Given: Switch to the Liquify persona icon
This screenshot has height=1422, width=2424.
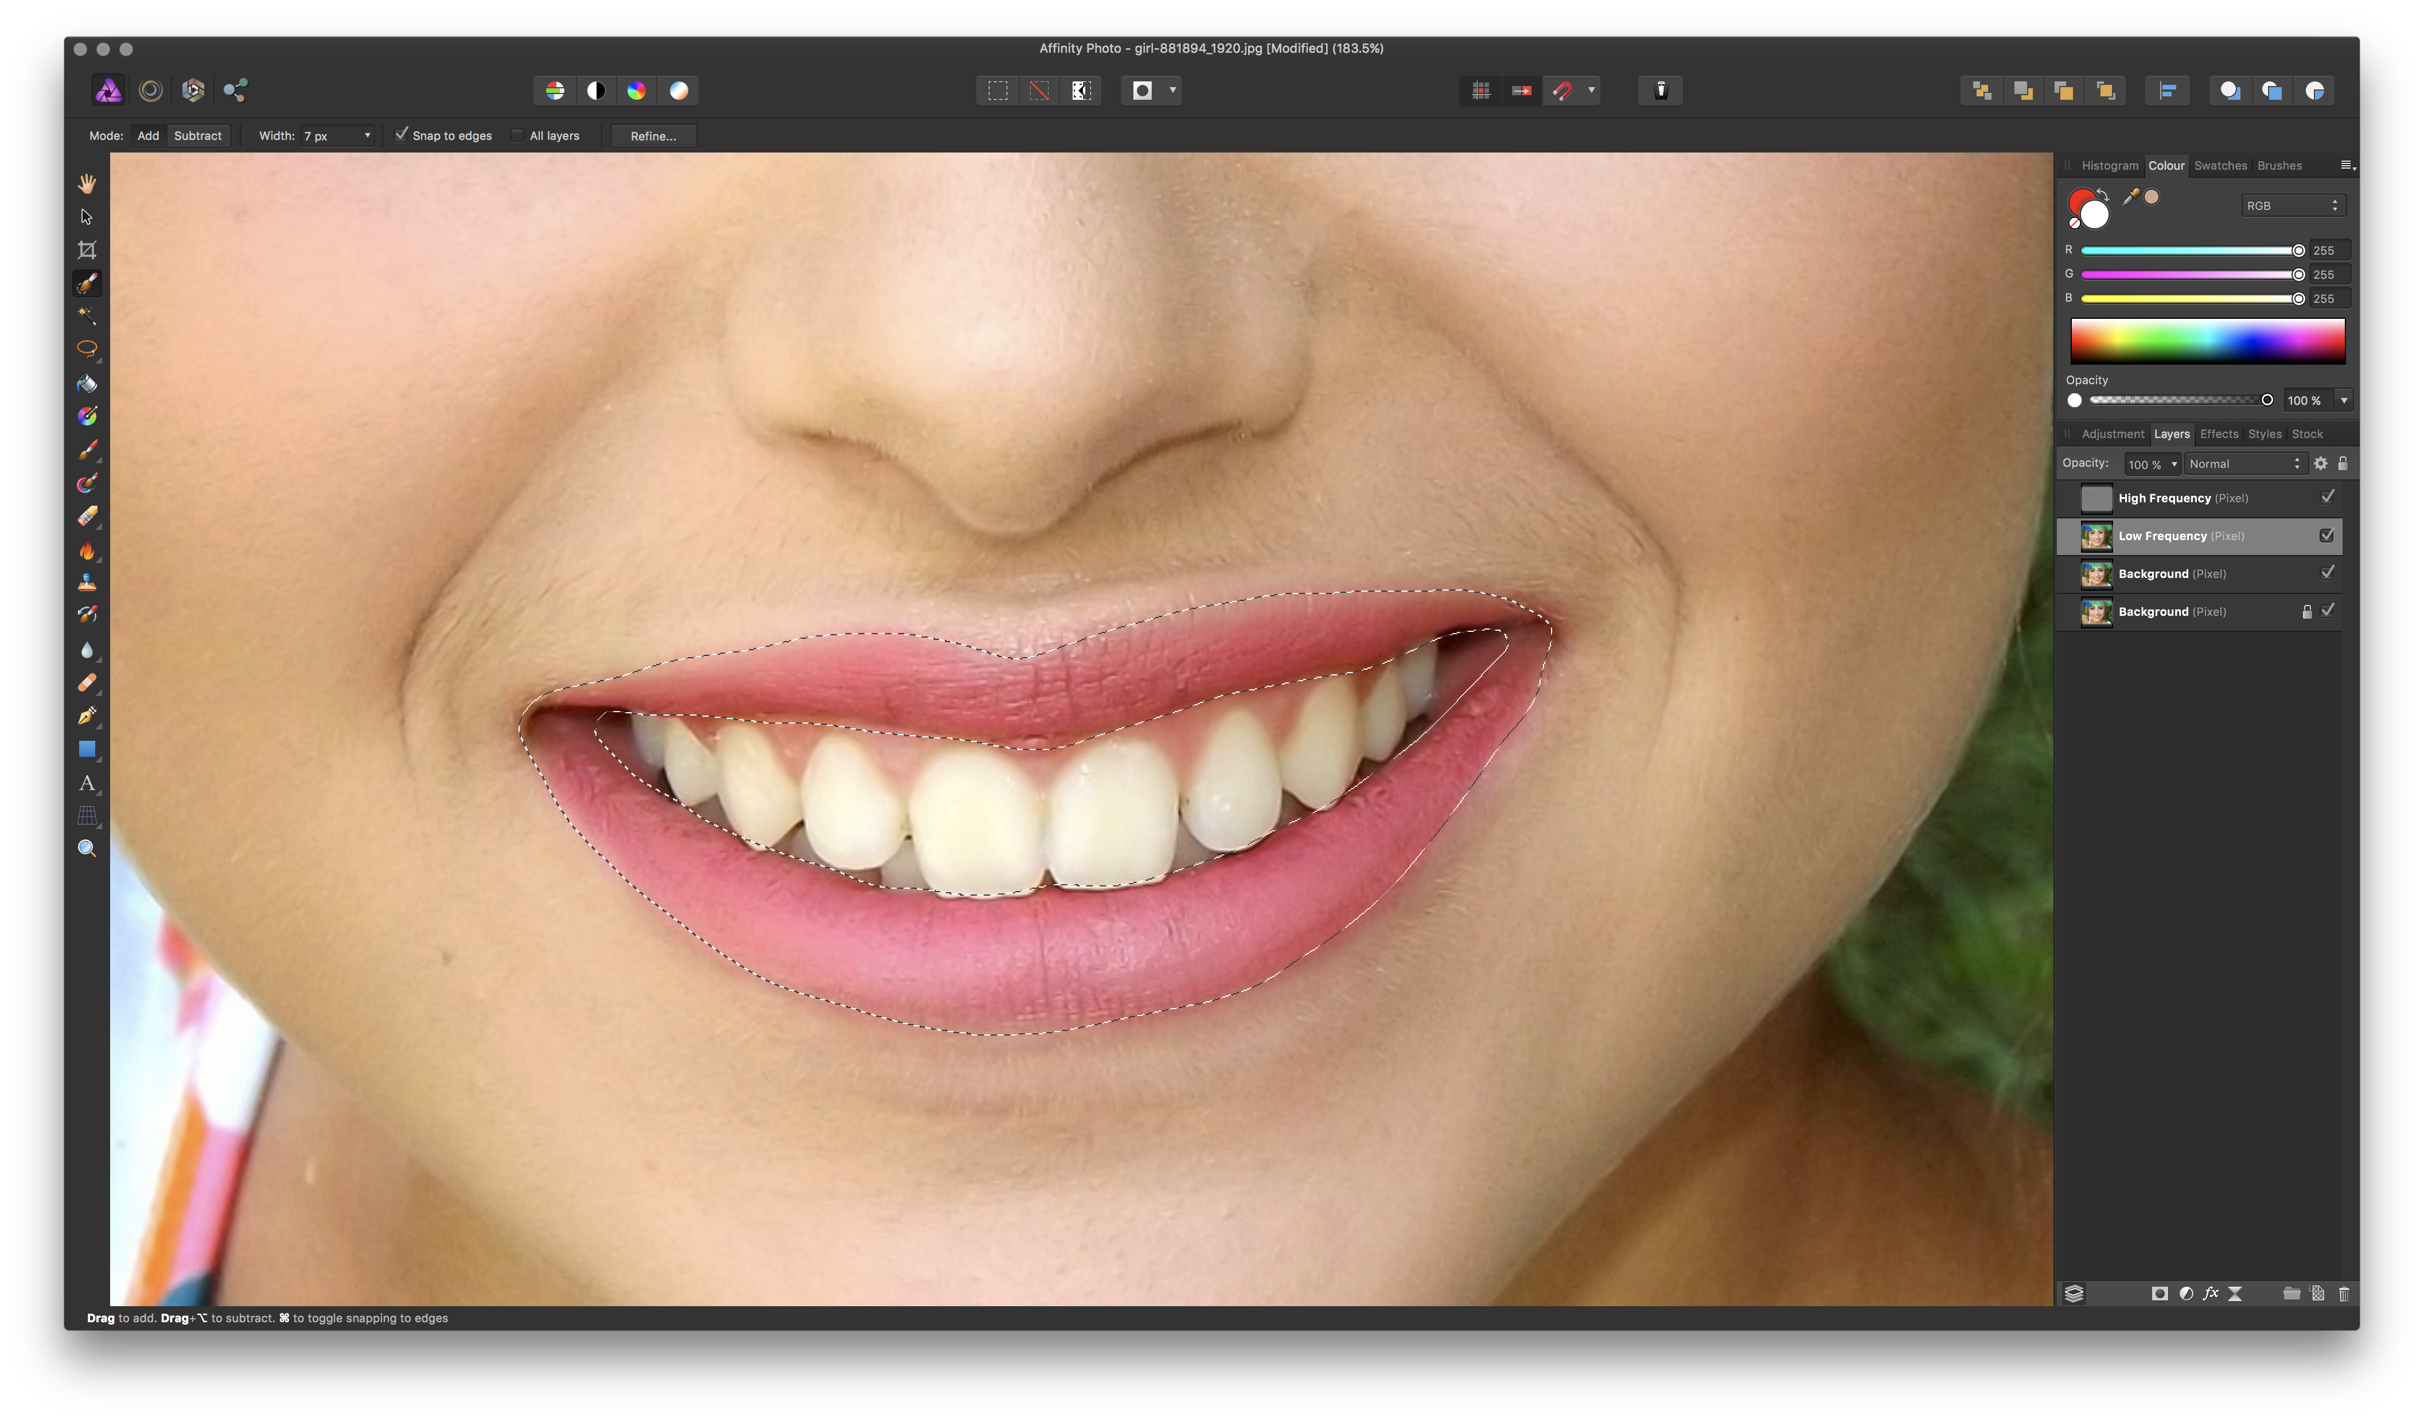Looking at the screenshot, I should coord(151,91).
